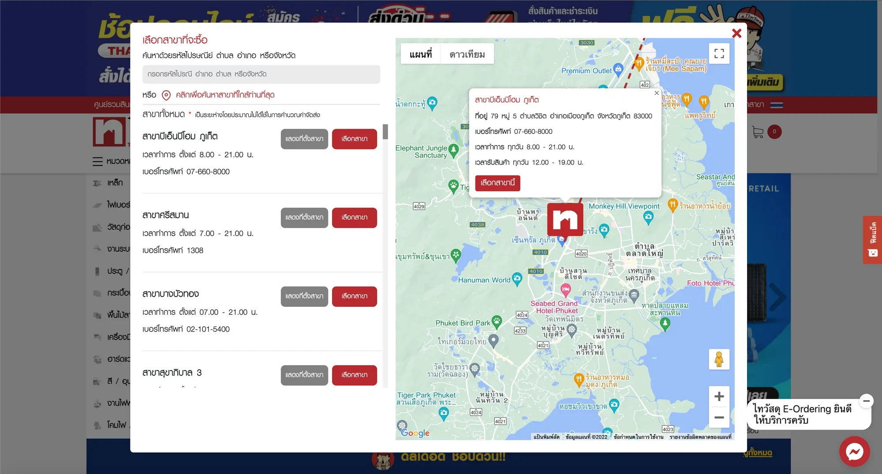Screen dimensions: 882x474
Task: Show location of สาขาบีเอ็นบีโฮม ภูเก็ต
Action: pyautogui.click(x=304, y=139)
